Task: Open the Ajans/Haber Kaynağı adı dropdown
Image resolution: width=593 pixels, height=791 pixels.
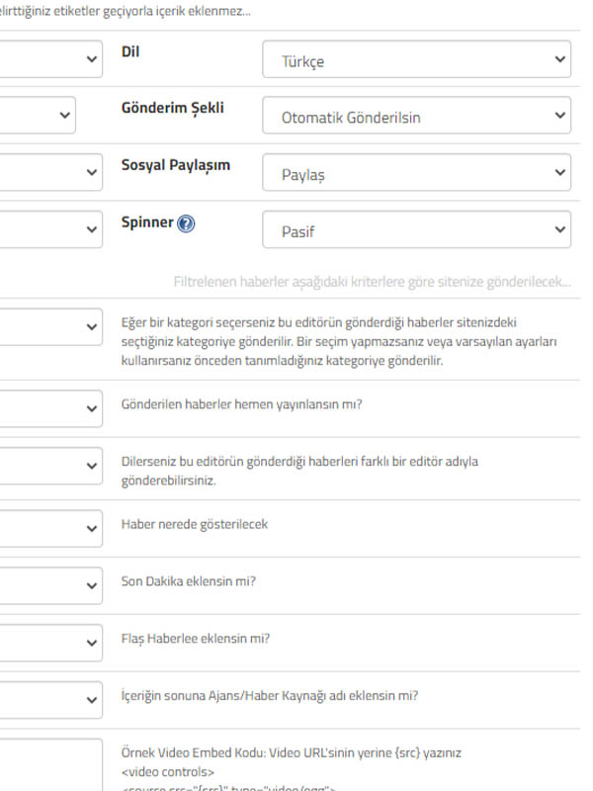Action: tap(49, 699)
